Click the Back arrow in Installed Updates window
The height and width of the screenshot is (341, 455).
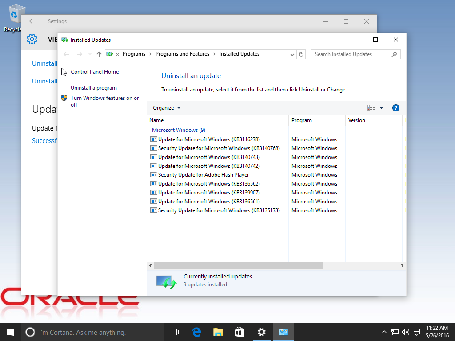[x=66, y=54]
